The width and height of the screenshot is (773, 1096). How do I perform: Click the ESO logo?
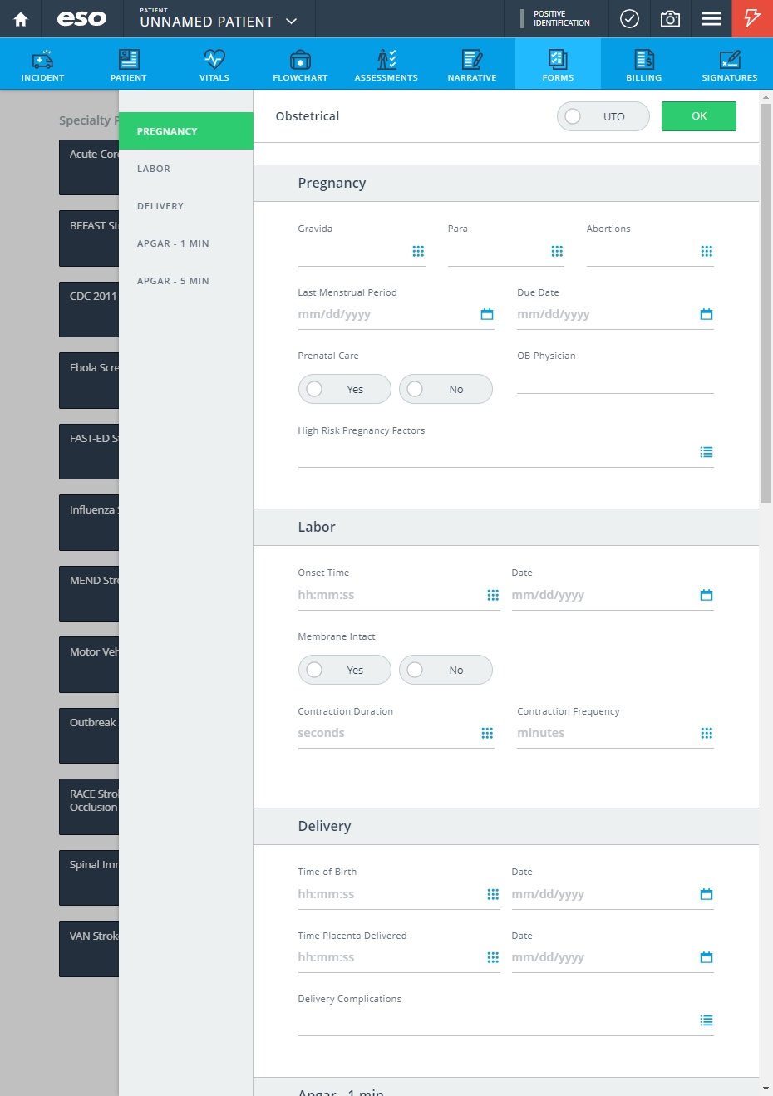[x=81, y=19]
